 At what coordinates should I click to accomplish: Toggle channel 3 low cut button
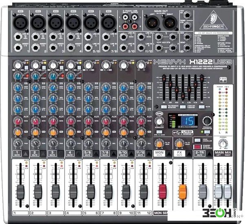pos(62,68)
